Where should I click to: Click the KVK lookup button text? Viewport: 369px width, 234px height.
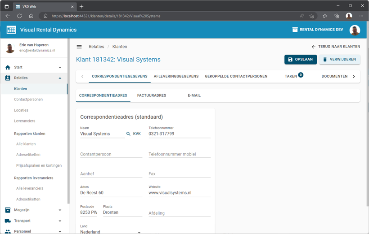[137, 134]
